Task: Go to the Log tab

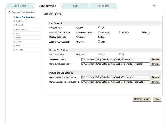Action: click(75, 6)
